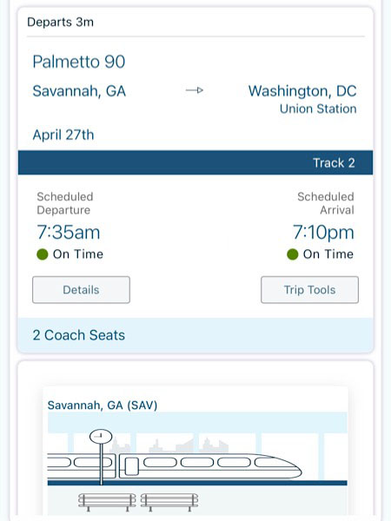Tap the Track 2 banner
This screenshot has width=391, height=521.
pyautogui.click(x=195, y=162)
